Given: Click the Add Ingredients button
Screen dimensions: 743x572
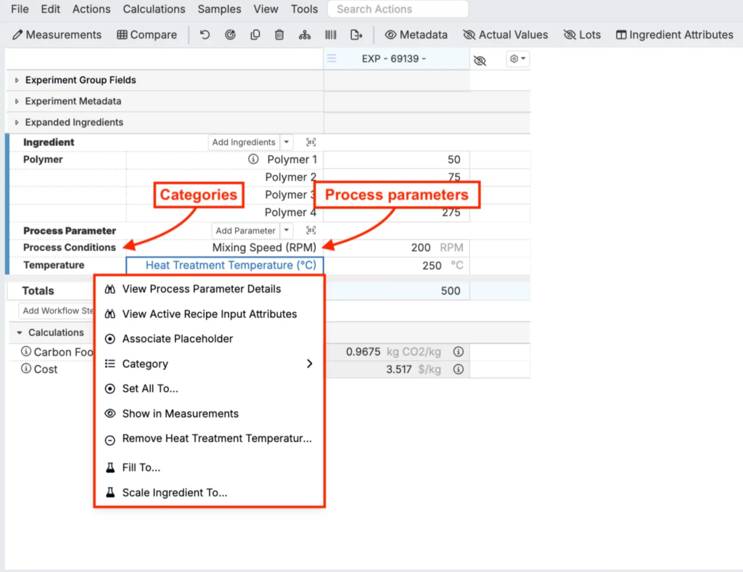Looking at the screenshot, I should pyautogui.click(x=244, y=142).
